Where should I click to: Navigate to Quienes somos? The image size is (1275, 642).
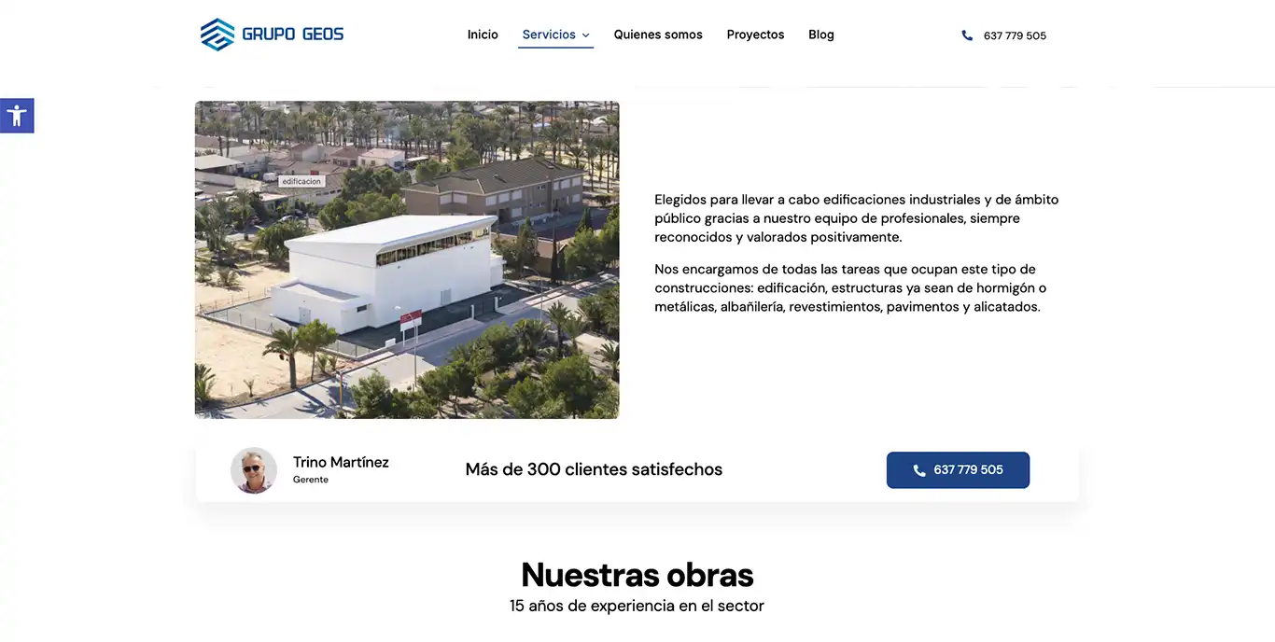(658, 35)
